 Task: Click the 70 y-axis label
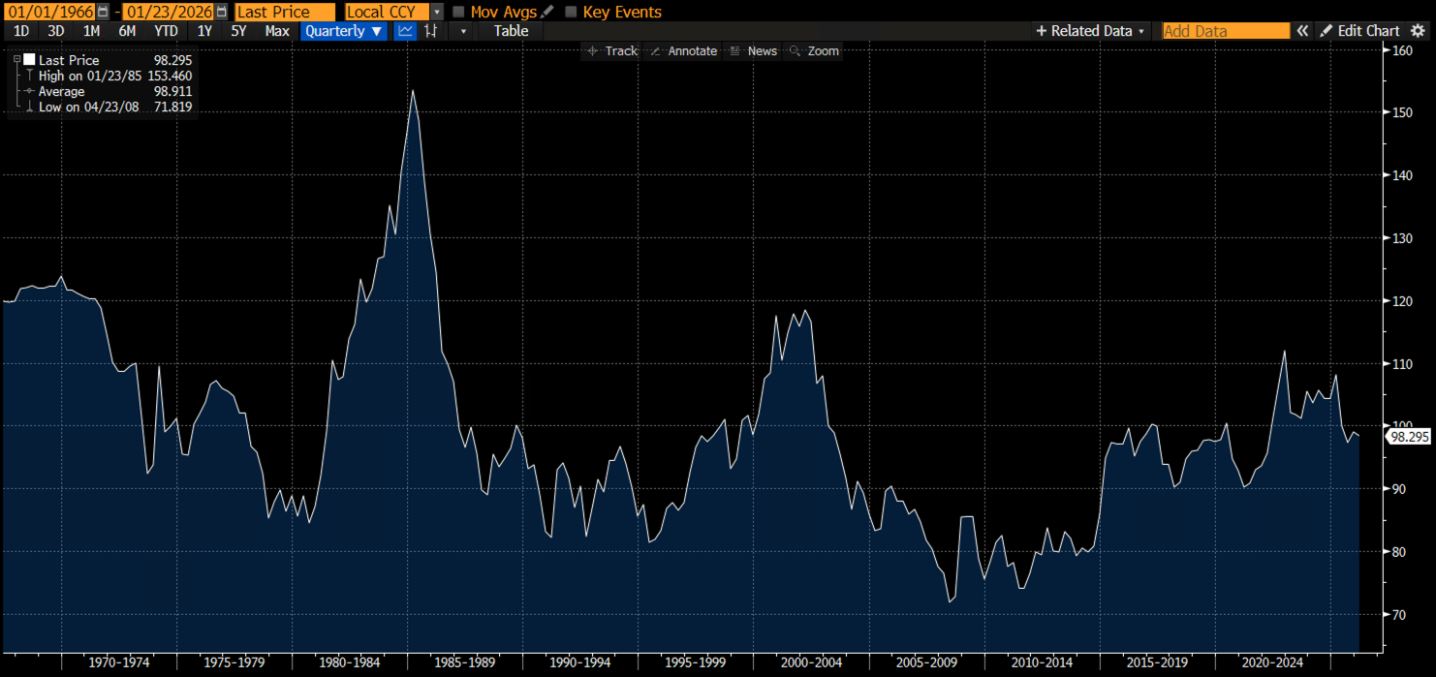[1399, 615]
